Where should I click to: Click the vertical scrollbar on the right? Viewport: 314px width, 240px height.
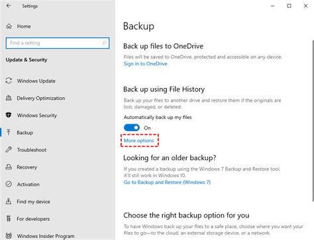[x=313, y=121]
